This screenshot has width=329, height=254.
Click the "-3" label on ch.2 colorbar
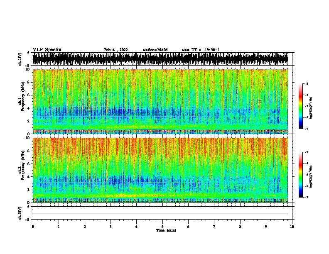coord(306,152)
